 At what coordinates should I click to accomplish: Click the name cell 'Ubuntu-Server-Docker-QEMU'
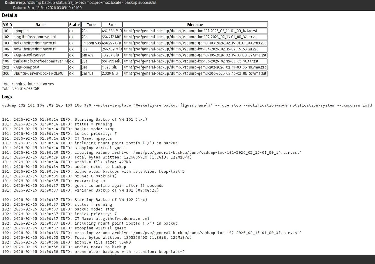pos(41,73)
